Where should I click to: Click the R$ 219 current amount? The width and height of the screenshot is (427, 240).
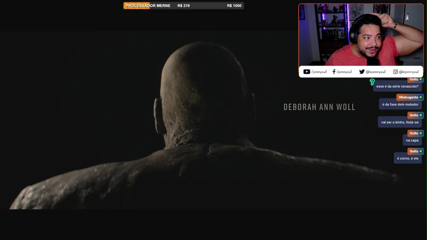pyautogui.click(x=183, y=6)
